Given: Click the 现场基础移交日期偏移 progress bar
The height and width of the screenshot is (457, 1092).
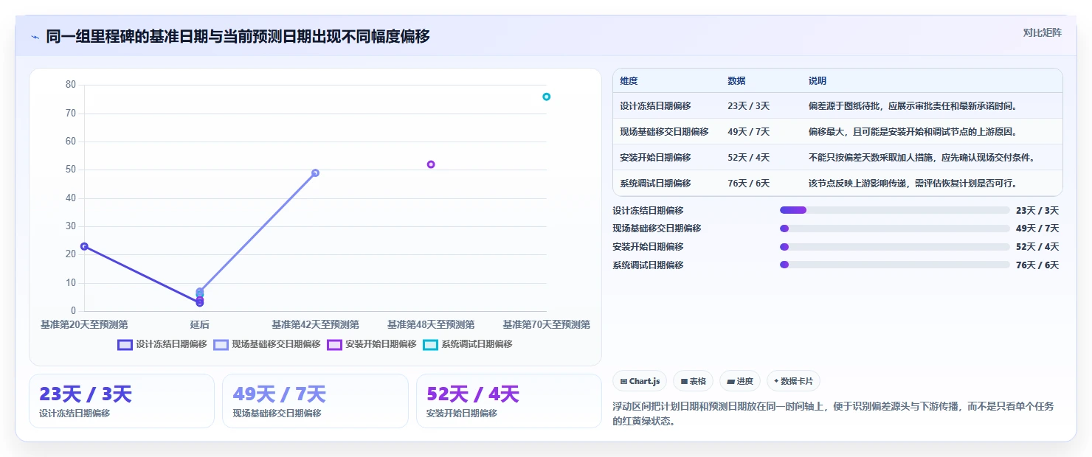Looking at the screenshot, I should (895, 228).
